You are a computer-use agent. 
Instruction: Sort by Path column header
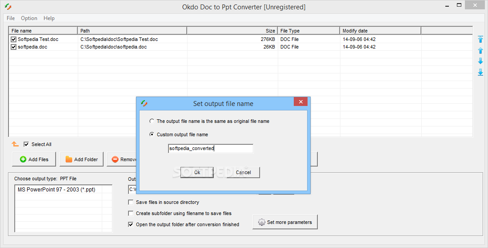coord(132,31)
